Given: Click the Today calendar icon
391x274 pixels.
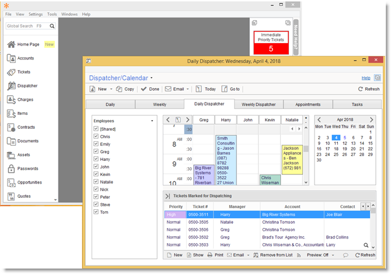Looking at the screenshot, I should [199, 89].
